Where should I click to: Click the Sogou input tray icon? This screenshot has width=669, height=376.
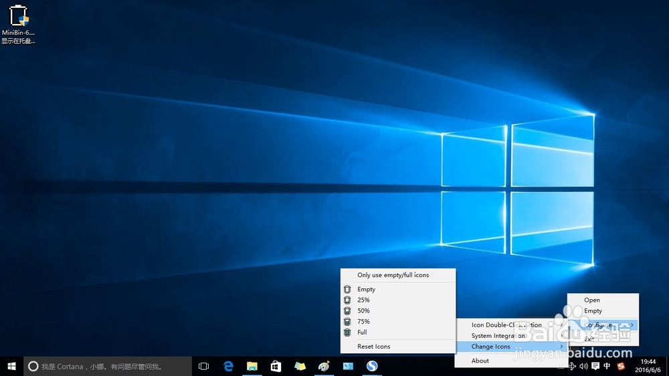click(x=621, y=366)
